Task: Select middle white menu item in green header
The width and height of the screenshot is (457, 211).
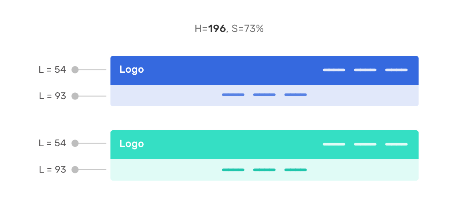Action: (365, 144)
